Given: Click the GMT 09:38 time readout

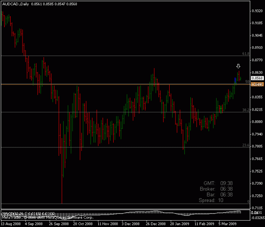Looking at the screenshot, I should [218, 183].
